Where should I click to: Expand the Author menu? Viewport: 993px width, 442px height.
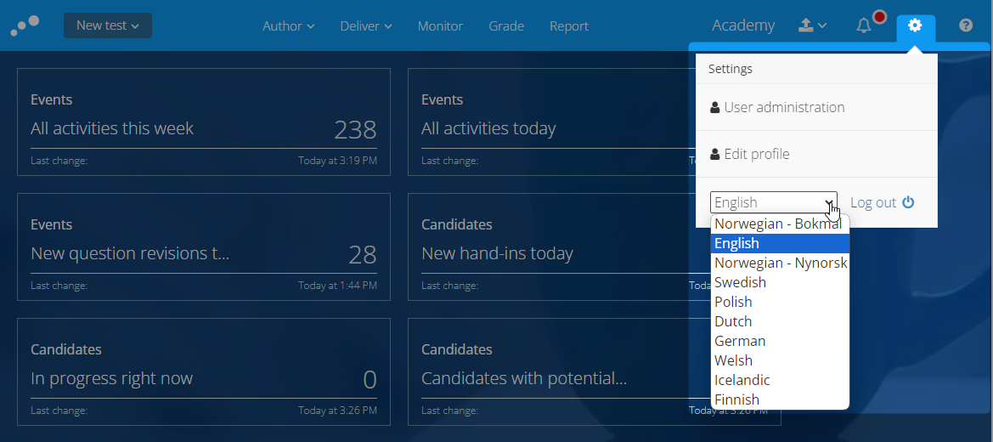click(289, 26)
